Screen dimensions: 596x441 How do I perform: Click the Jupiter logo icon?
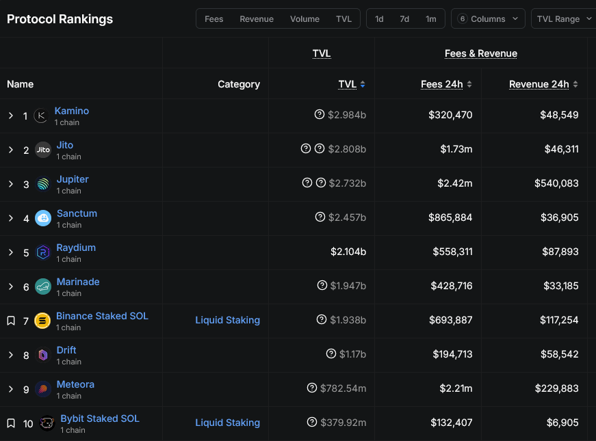(43, 184)
